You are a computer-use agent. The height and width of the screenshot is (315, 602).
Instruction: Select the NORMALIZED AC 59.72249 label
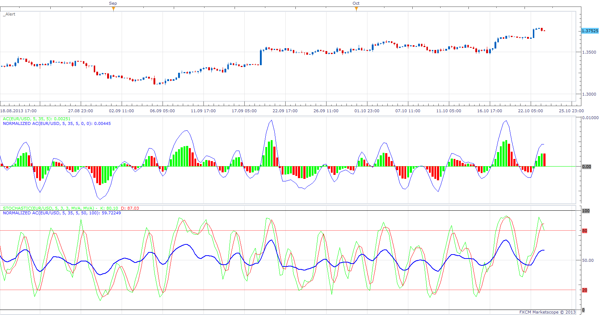point(62,213)
